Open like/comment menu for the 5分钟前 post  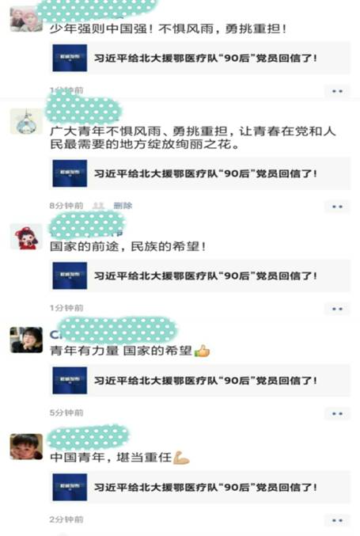[x=337, y=413]
